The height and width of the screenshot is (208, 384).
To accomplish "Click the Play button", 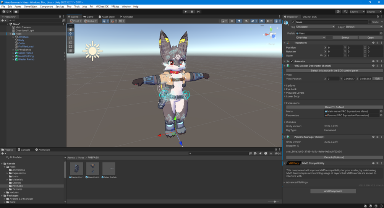I will pyautogui.click(x=186, y=11).
